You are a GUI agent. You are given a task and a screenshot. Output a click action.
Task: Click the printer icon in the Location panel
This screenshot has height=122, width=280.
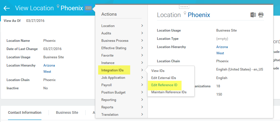click(261, 15)
